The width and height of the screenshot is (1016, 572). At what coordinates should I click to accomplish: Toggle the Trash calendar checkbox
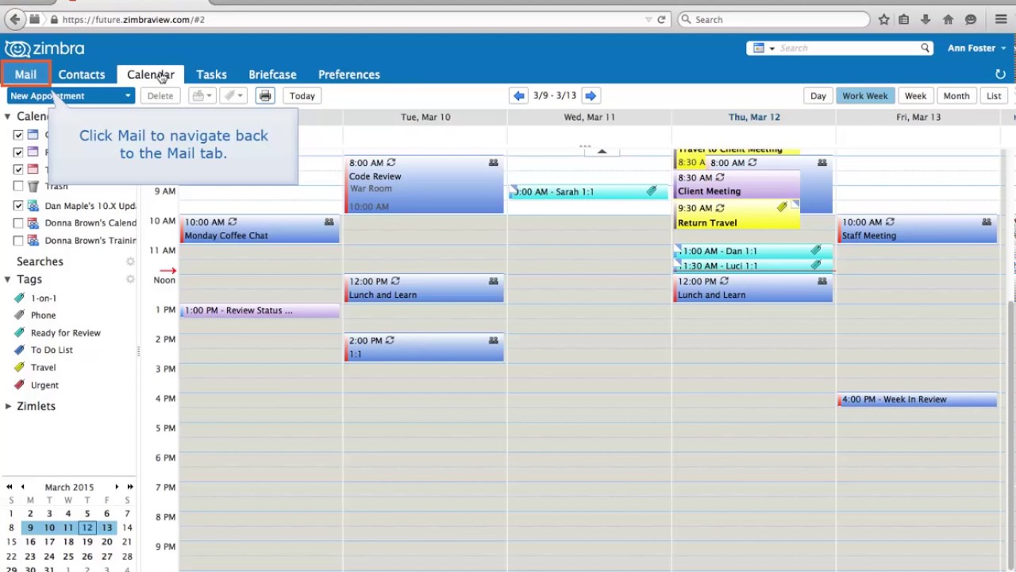[x=18, y=187]
